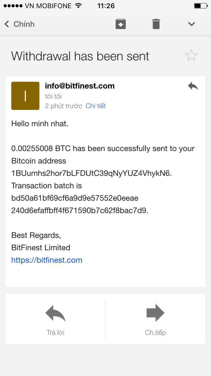Tap the "tới tôi" recipient line
211x376 pixels.
[x=53, y=96]
